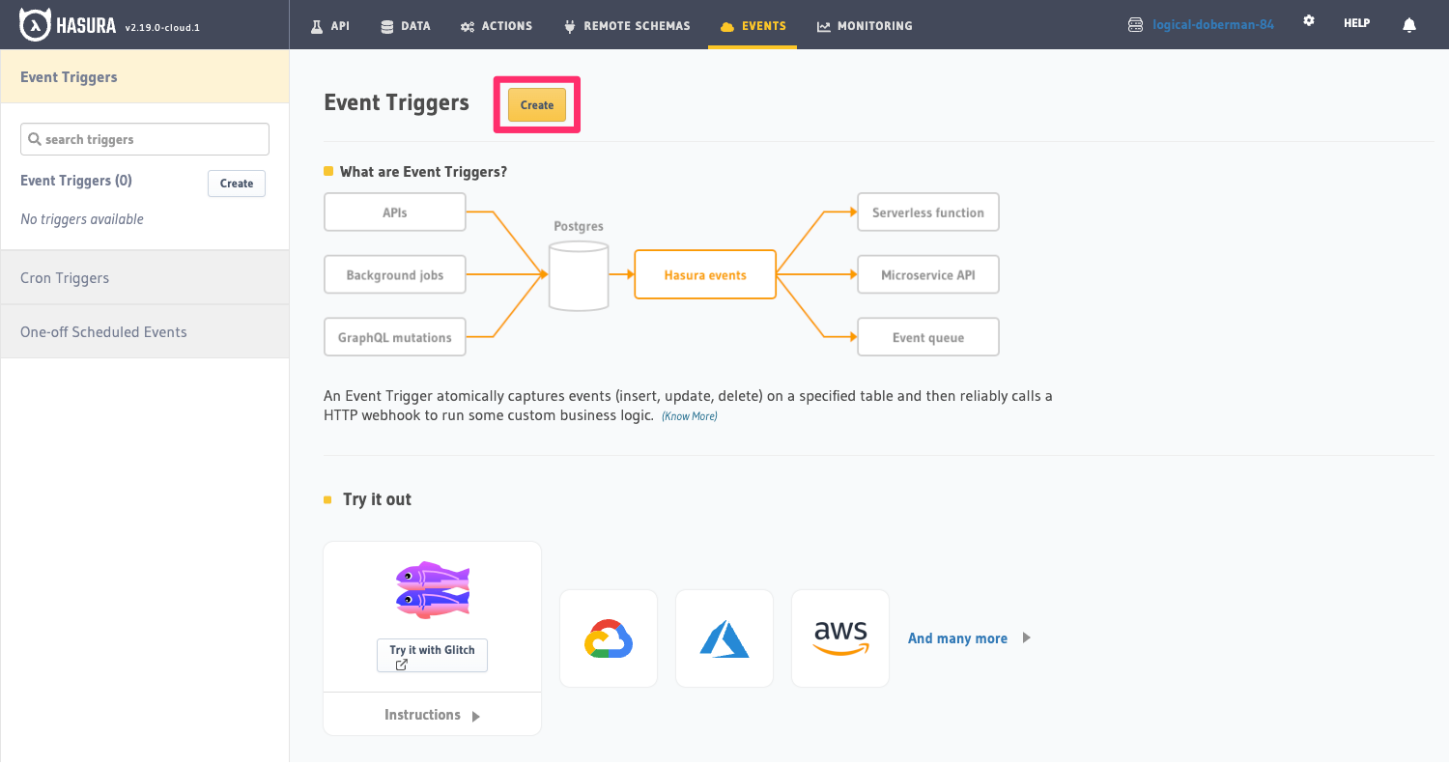This screenshot has width=1449, height=765.
Task: Click the Google Cloud logo card
Action: click(609, 638)
